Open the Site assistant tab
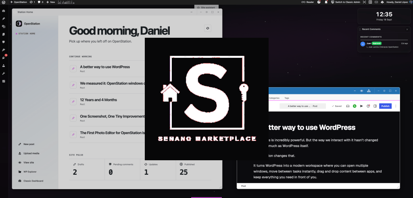Screen dimensions: 413x198 [x=206, y=7]
